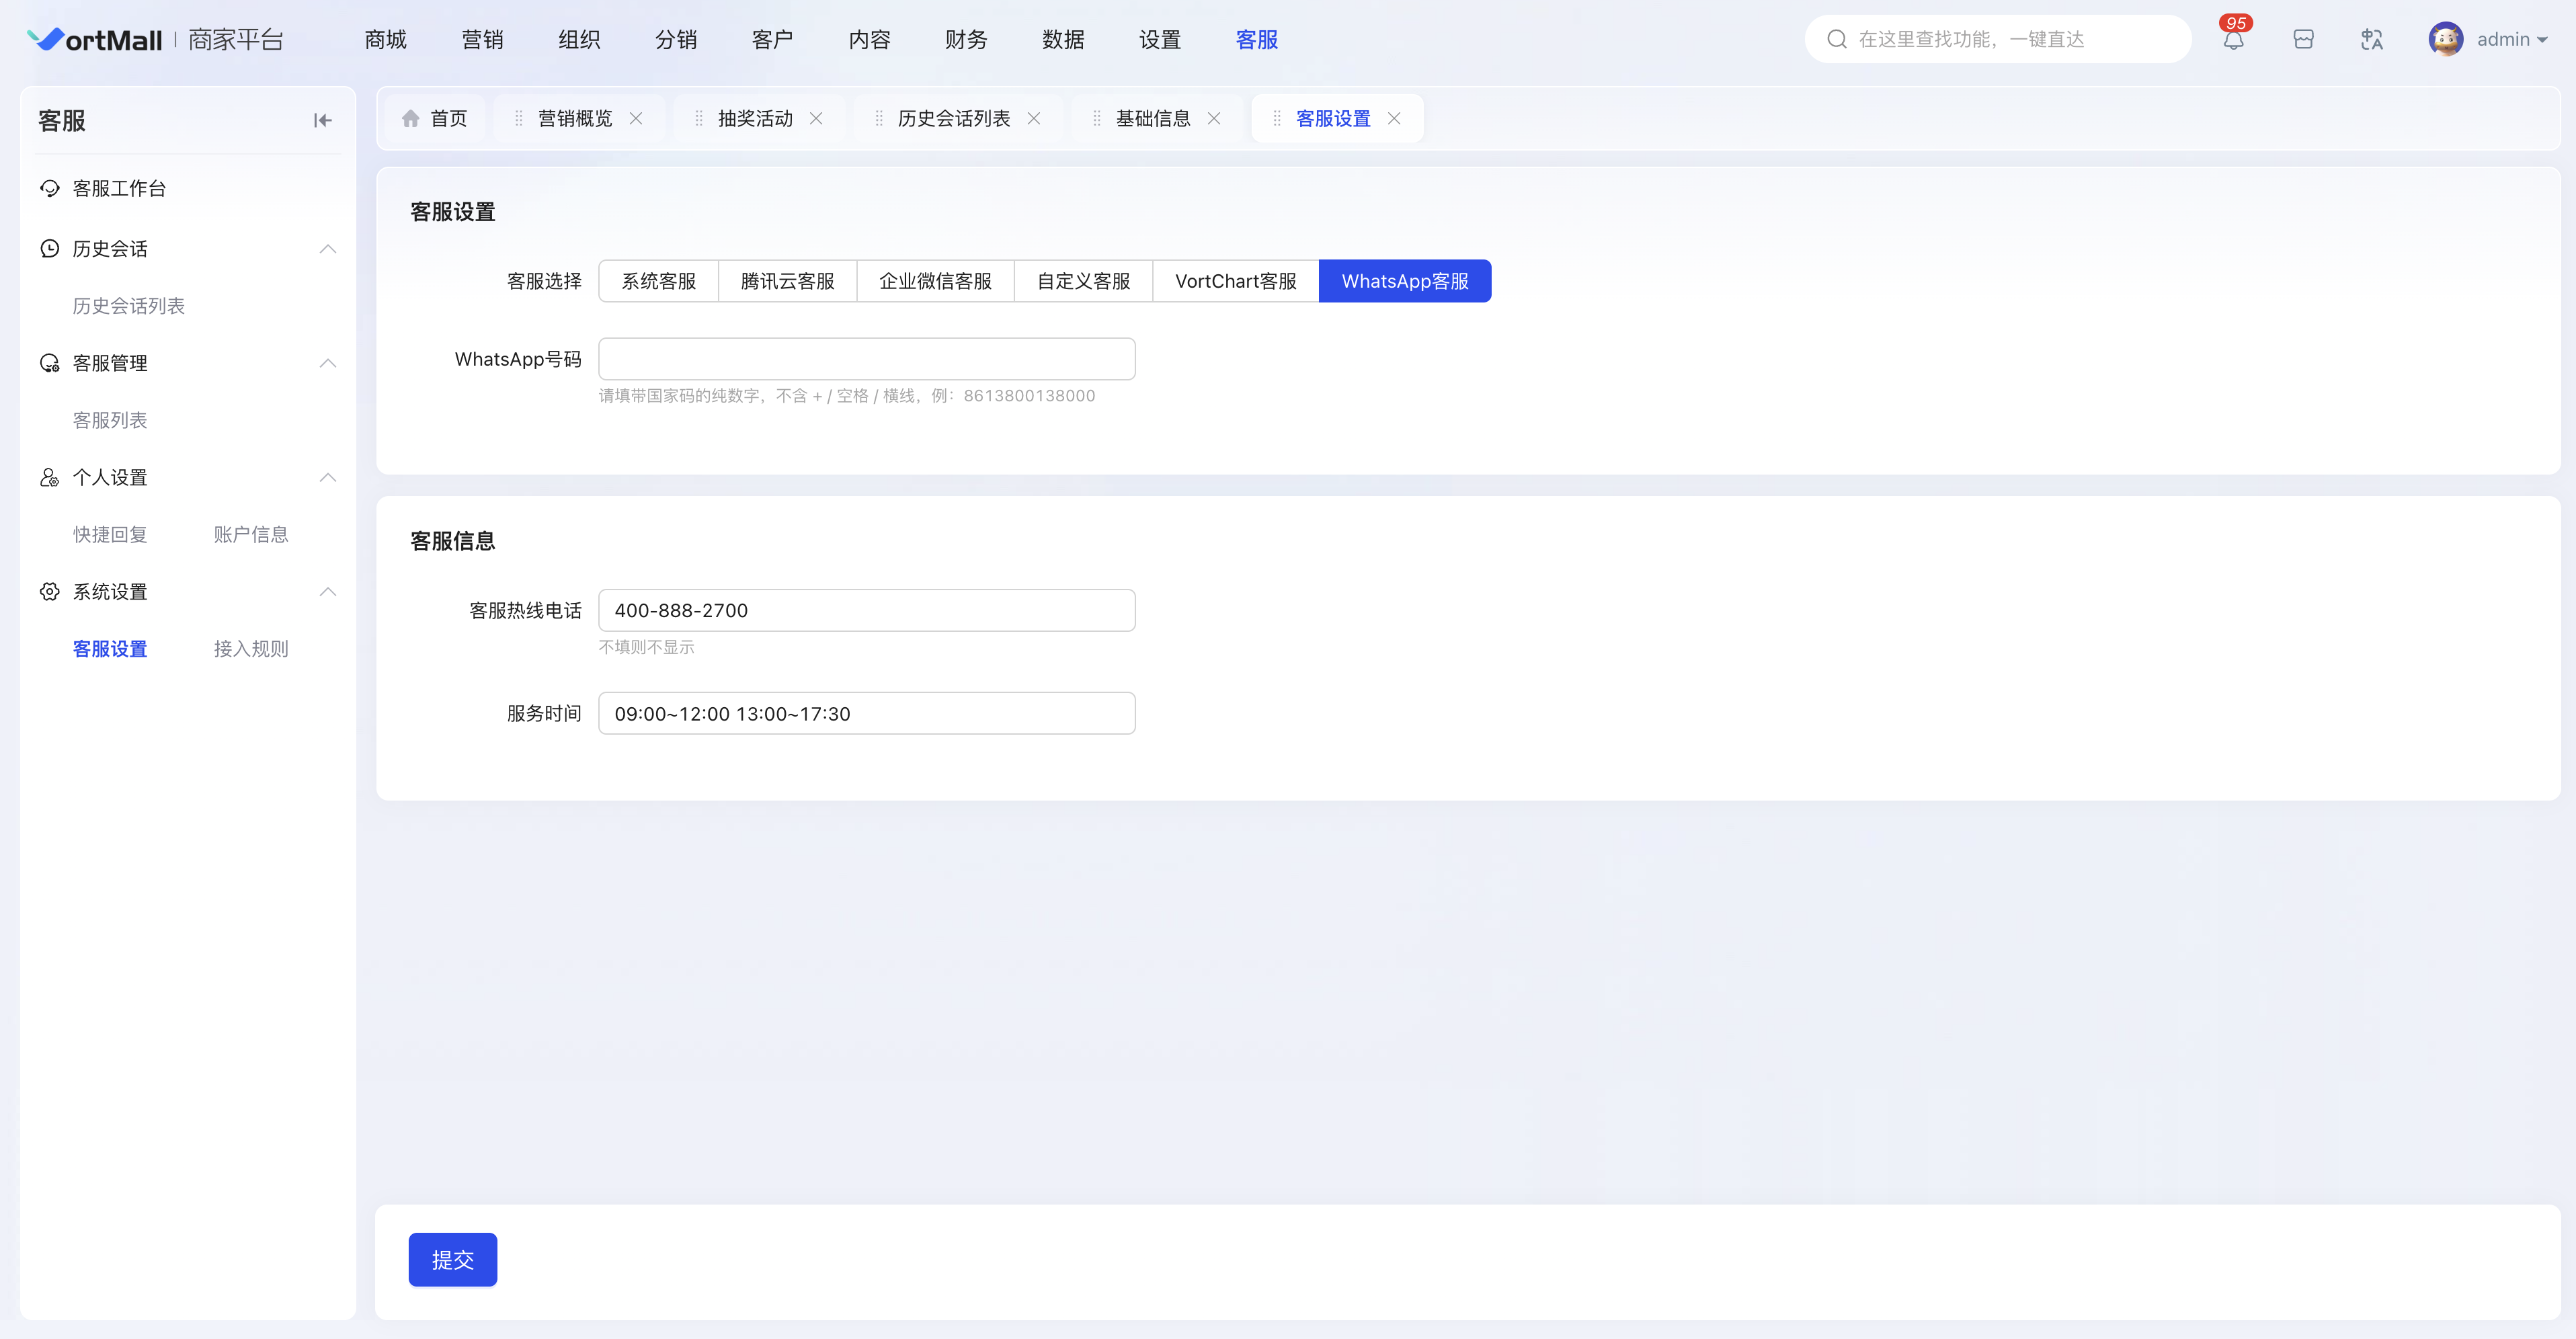Open 客服设置 in sidebar
The width and height of the screenshot is (2576, 1339).
pyautogui.click(x=110, y=649)
